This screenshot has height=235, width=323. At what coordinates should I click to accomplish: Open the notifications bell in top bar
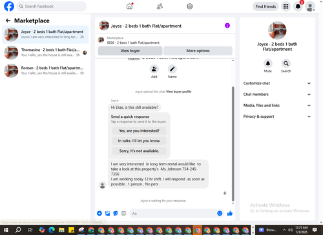pos(298,6)
